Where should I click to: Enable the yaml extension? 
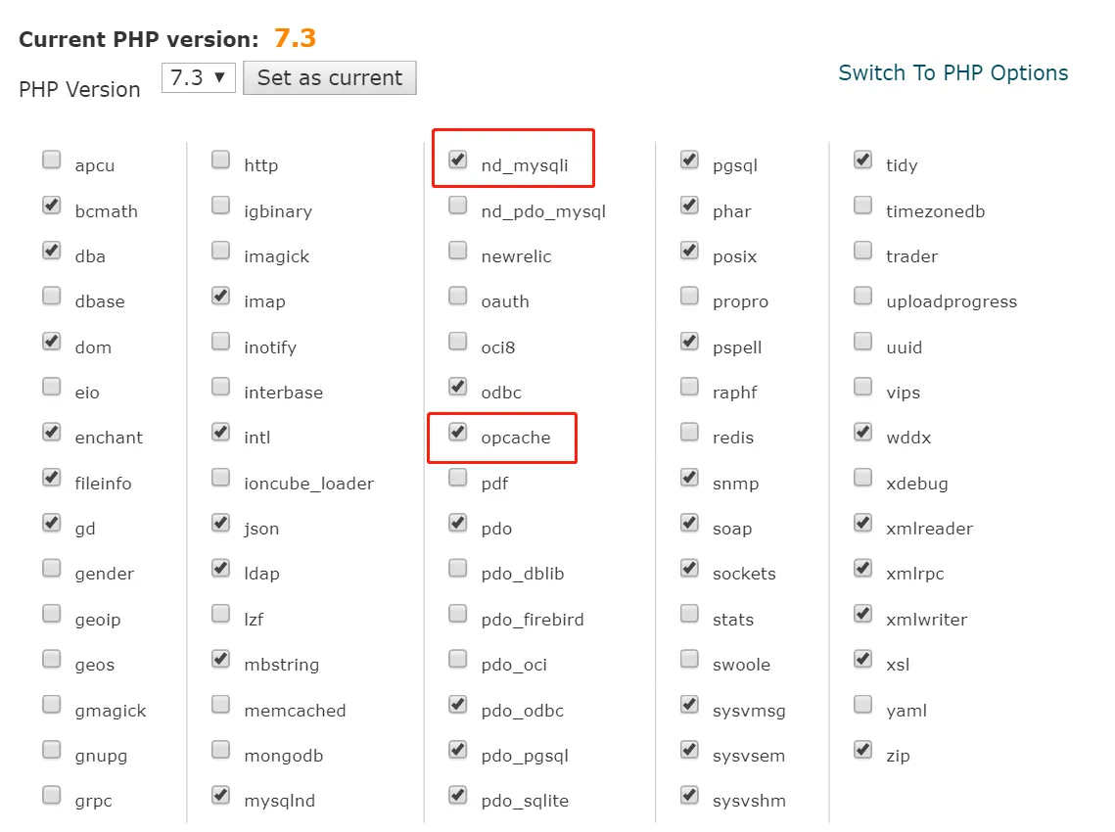coord(862,704)
